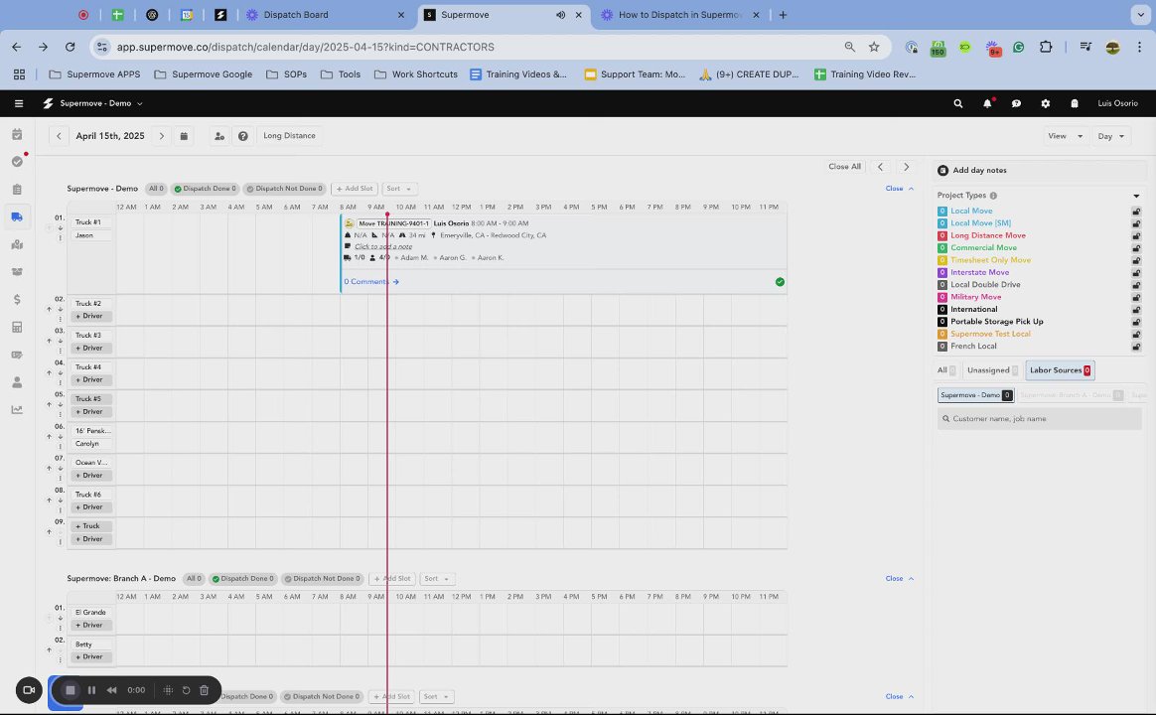The width and height of the screenshot is (1156, 715).
Task: Click the Local Move [SM] color swatch
Action: tap(942, 223)
